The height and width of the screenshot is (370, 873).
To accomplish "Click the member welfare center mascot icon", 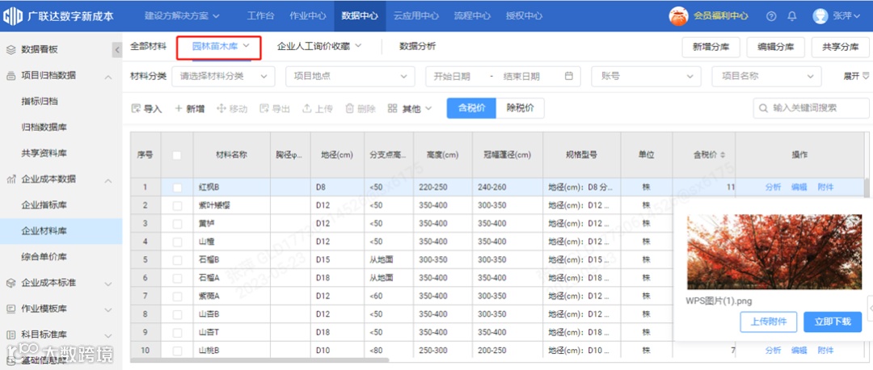I will [x=678, y=16].
